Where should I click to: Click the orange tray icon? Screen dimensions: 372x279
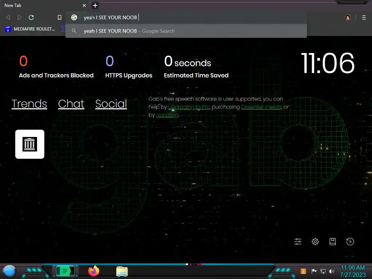click(303, 271)
